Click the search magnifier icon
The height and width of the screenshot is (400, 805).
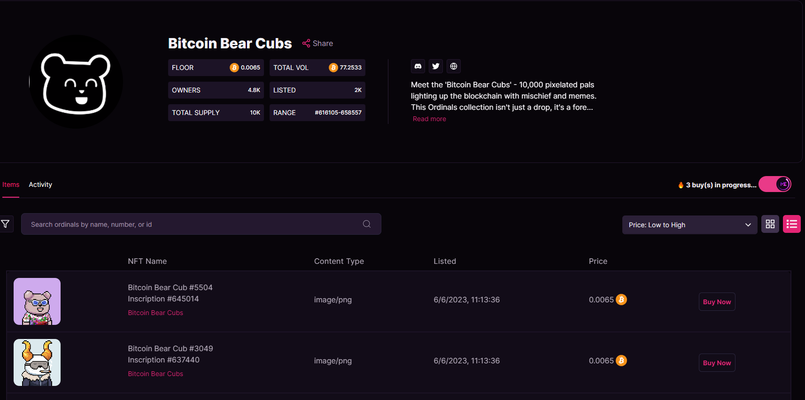pyautogui.click(x=367, y=224)
